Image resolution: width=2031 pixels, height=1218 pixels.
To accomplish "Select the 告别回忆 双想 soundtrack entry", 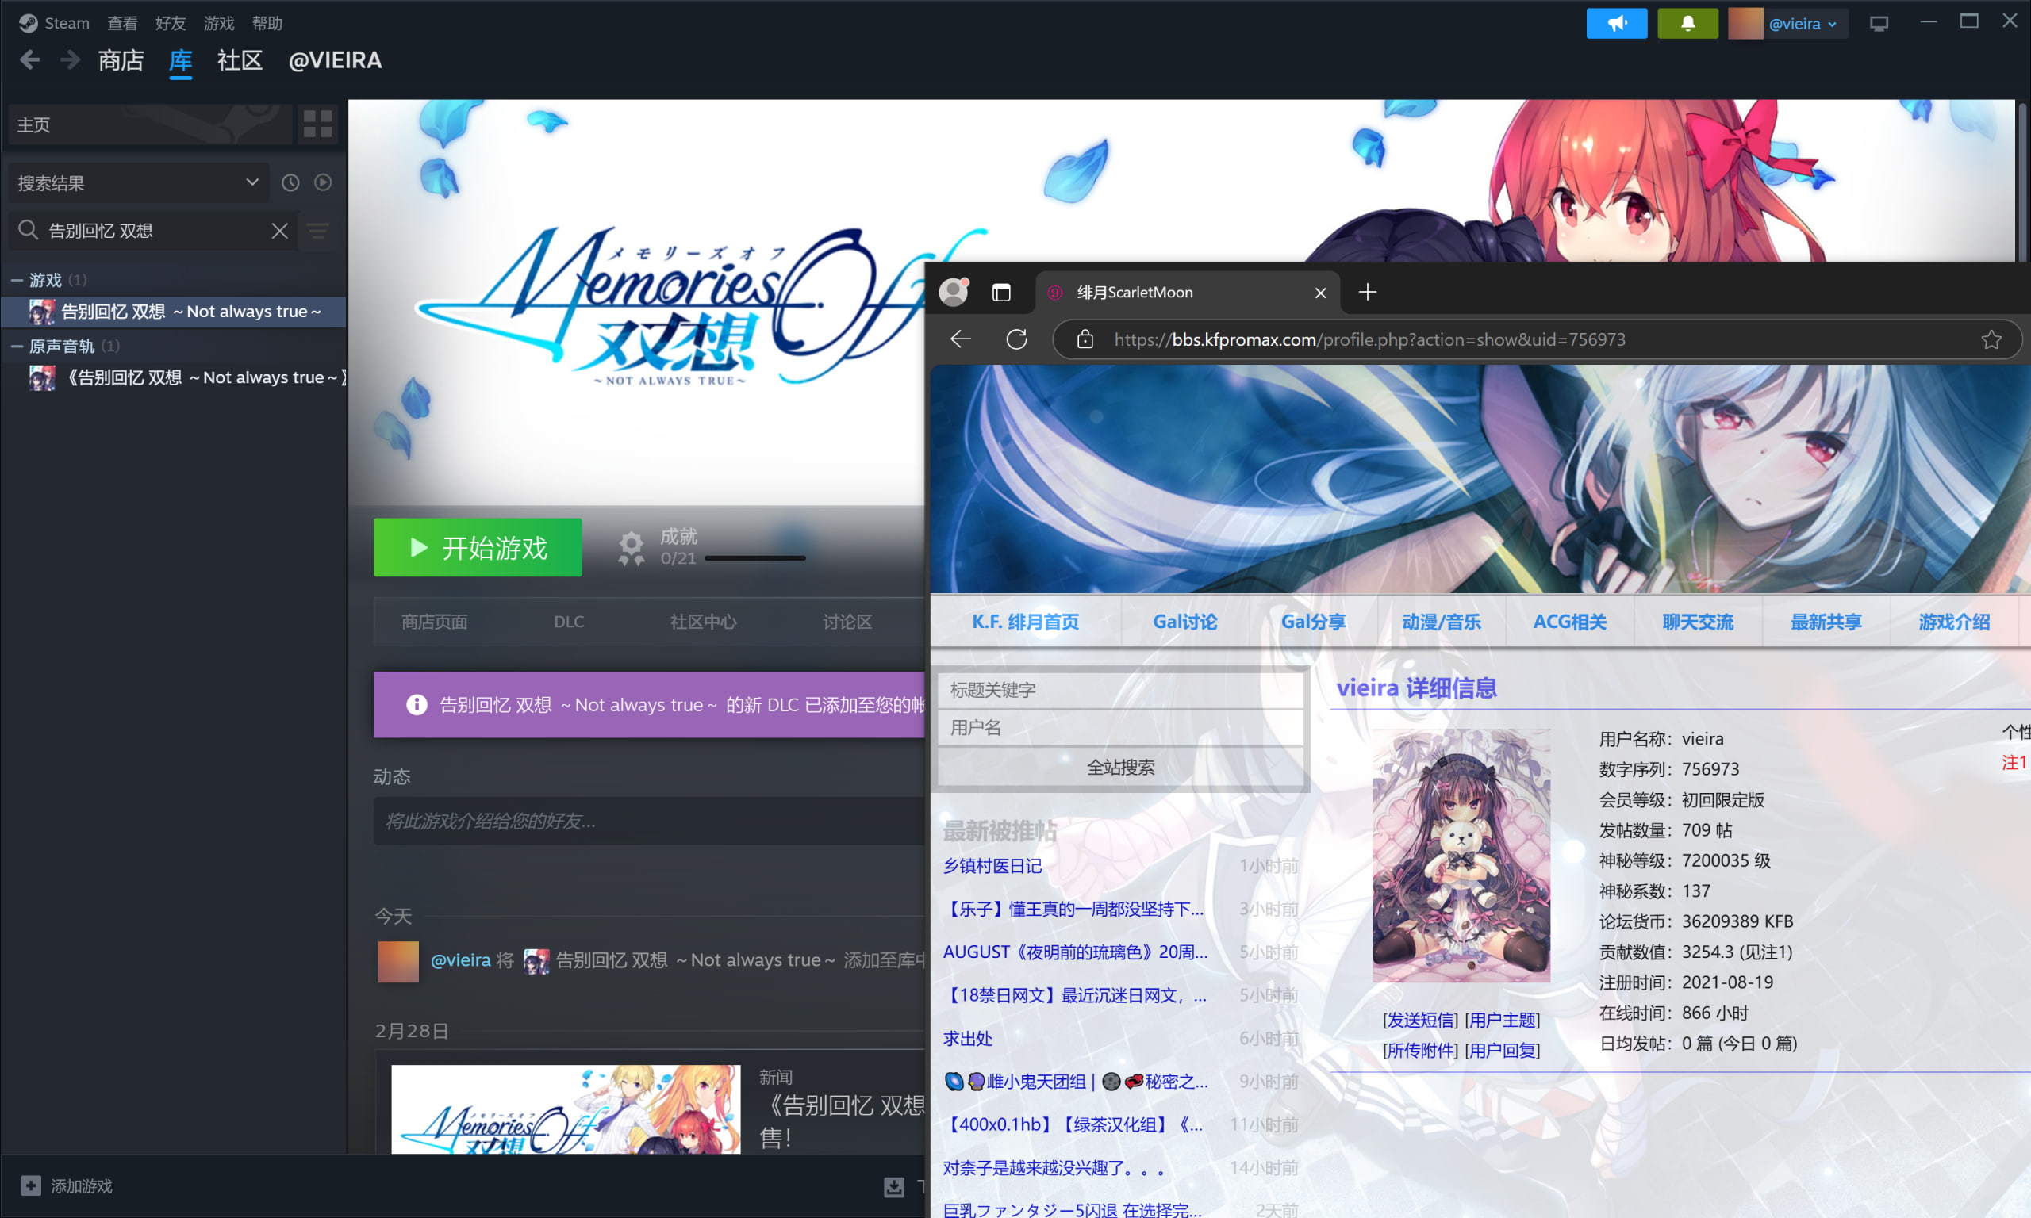I will pyautogui.click(x=174, y=378).
